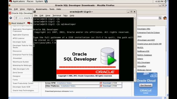The height and width of the screenshot is (99, 177).
Task: Click the red hat Applications icon
Action: pos(11,1)
